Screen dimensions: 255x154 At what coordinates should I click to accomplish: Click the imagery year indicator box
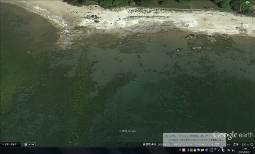[31, 144]
